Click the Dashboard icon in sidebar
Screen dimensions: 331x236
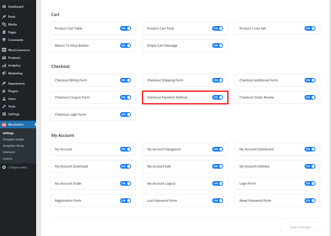pyautogui.click(x=4, y=7)
